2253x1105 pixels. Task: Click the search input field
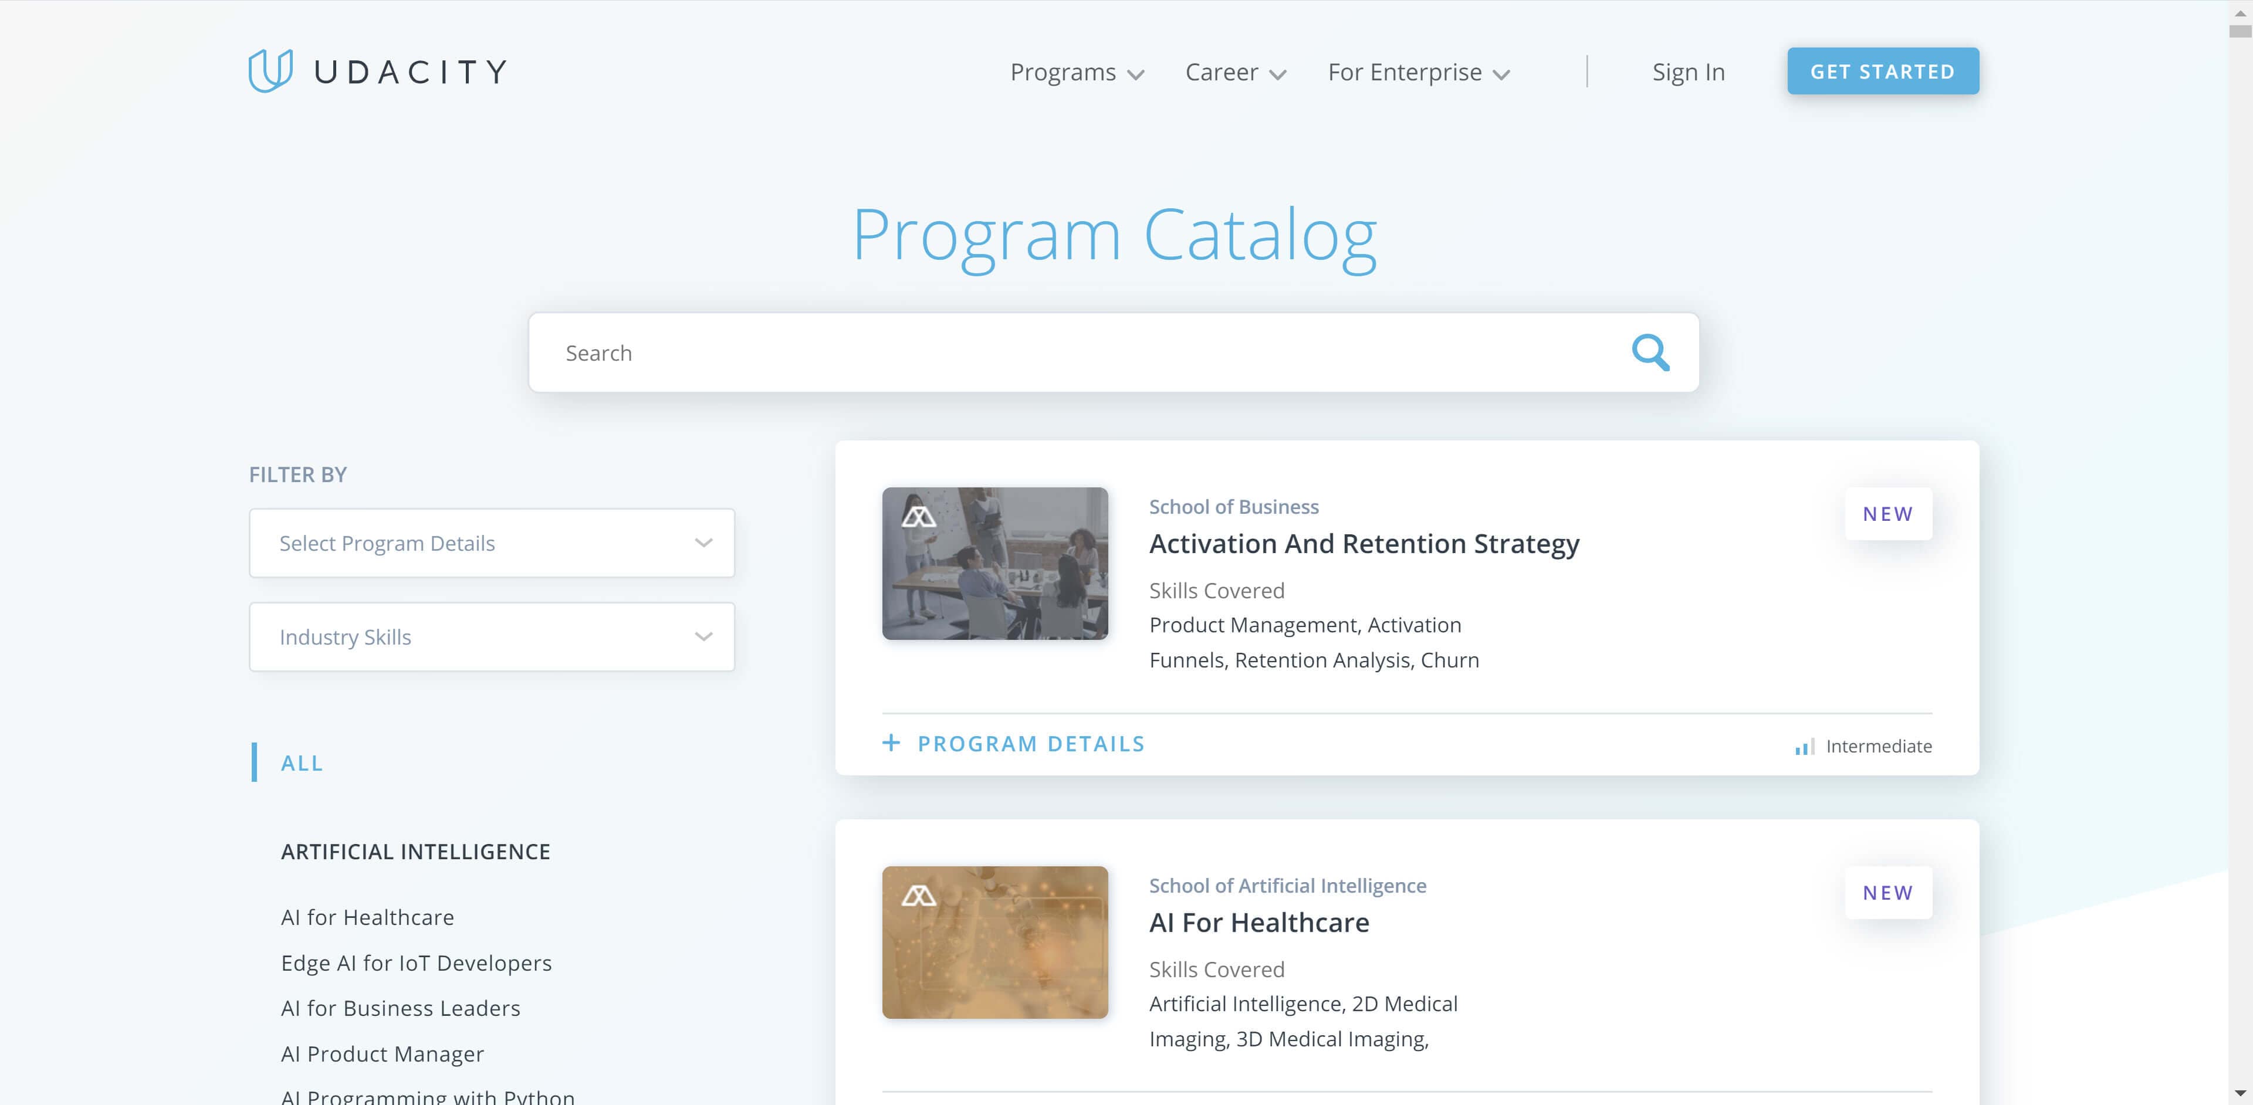click(x=1112, y=352)
